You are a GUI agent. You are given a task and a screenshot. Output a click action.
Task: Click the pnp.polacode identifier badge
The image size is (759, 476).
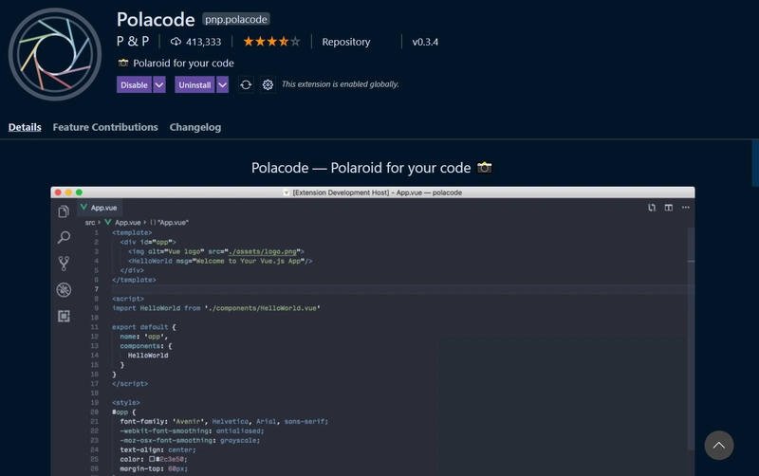[235, 19]
